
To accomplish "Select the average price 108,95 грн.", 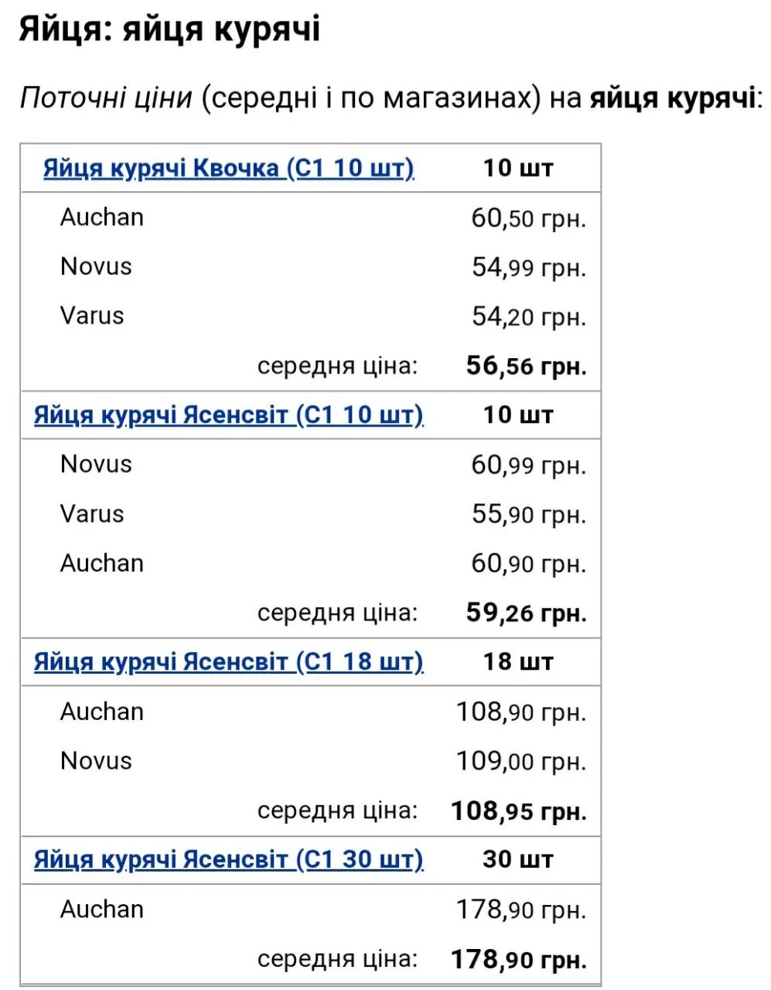I will pos(518,811).
